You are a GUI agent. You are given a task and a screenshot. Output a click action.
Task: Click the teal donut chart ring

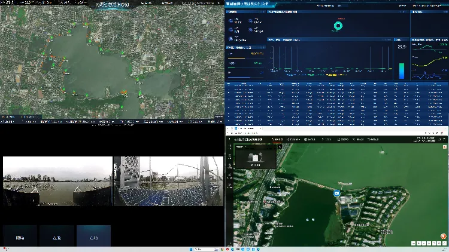(x=338, y=26)
